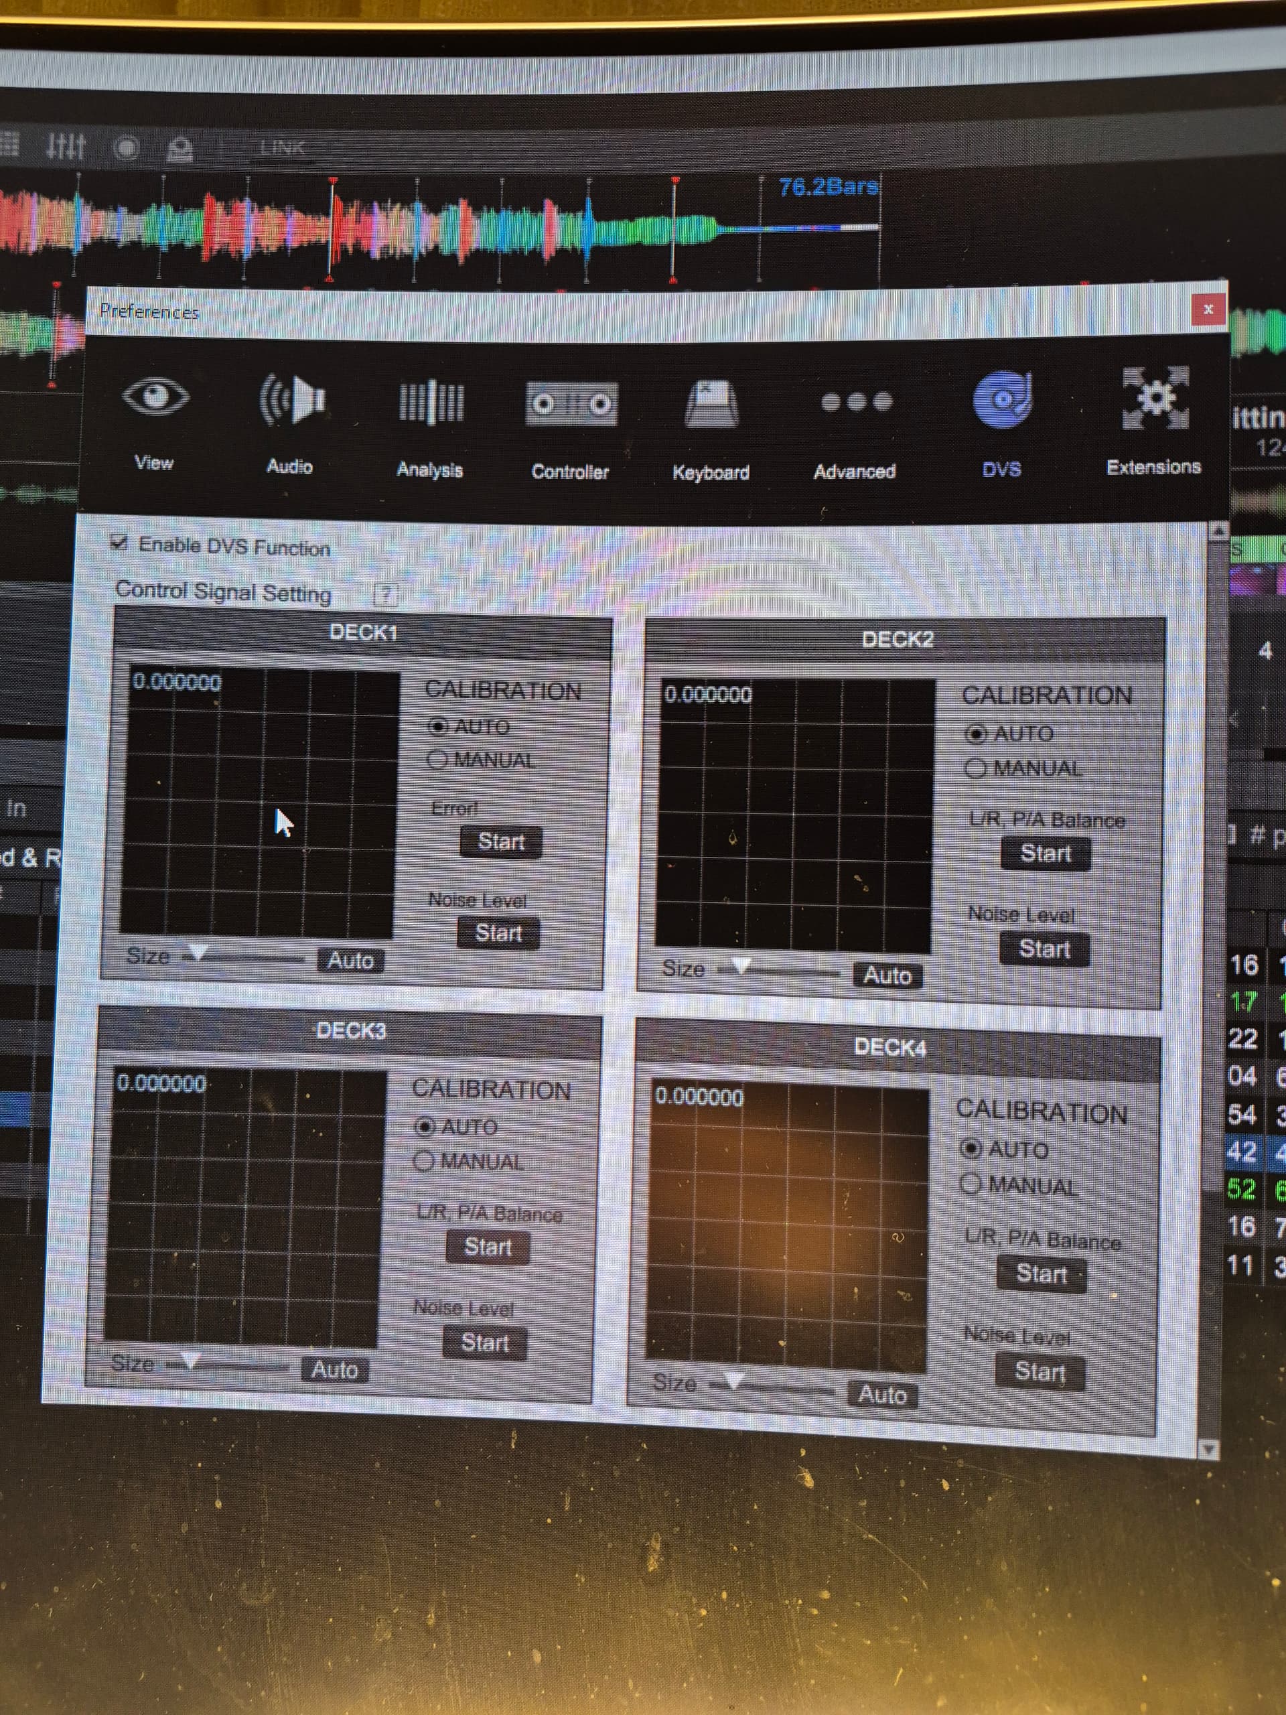Open the View preferences icon
1286x1715 pixels.
(x=155, y=399)
